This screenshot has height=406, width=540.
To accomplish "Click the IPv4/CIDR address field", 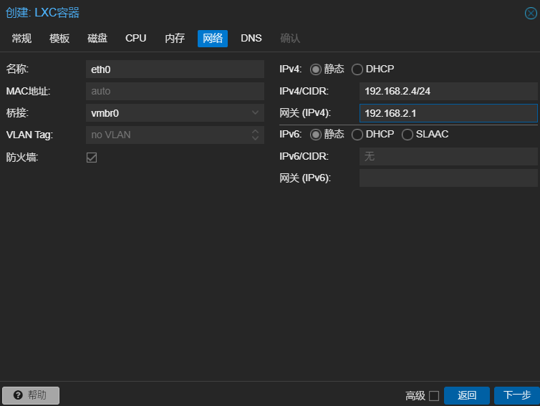I will tap(448, 92).
